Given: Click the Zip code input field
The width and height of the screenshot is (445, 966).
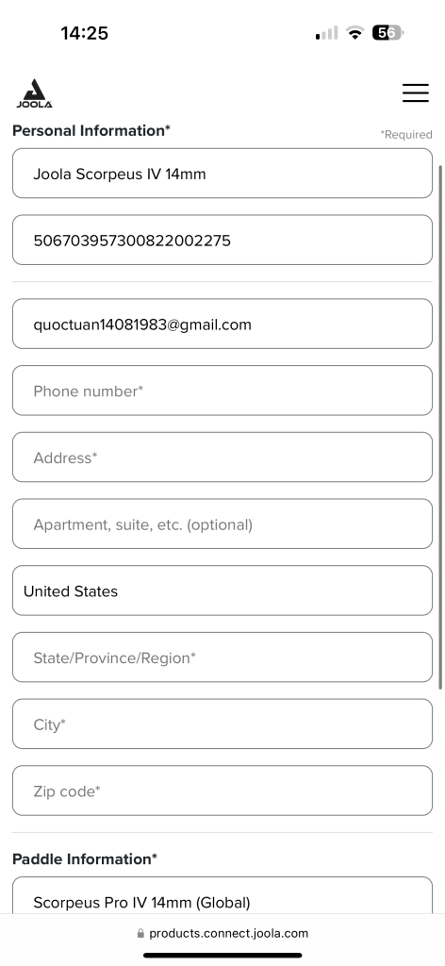Looking at the screenshot, I should tap(222, 791).
